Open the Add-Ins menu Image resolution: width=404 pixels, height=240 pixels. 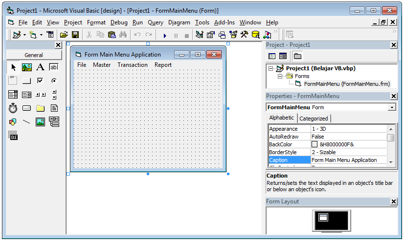click(224, 22)
